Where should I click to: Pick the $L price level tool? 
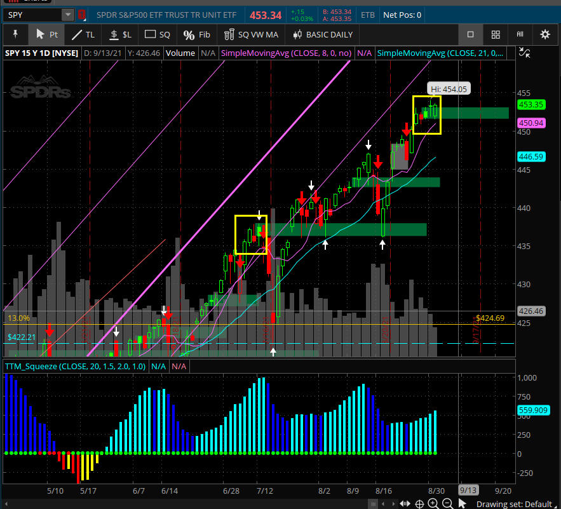(120, 34)
